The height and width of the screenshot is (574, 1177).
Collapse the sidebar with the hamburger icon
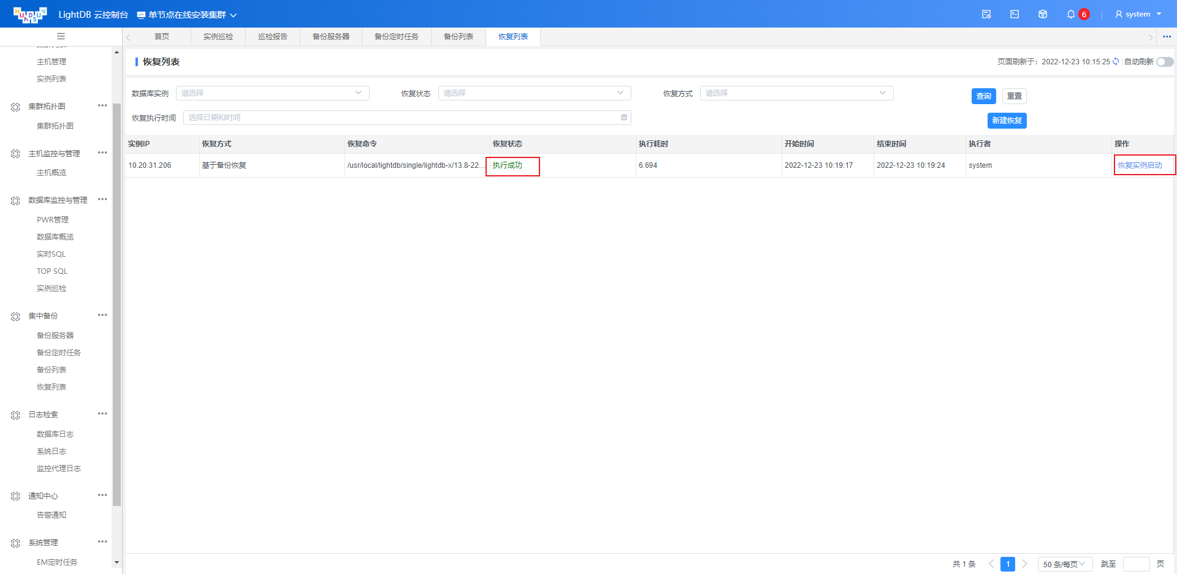61,36
